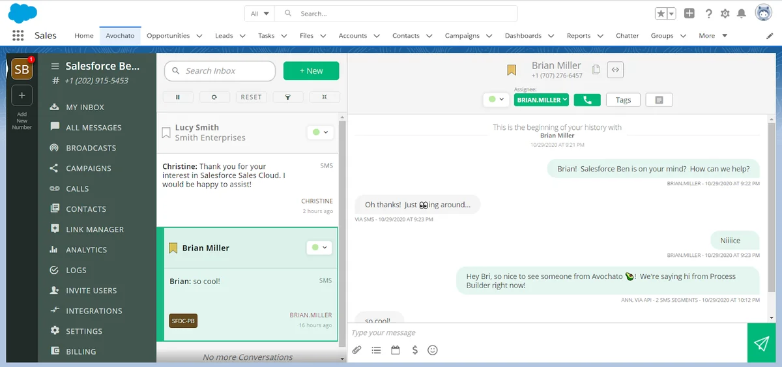Click the green New button
782x367 pixels.
pos(311,71)
